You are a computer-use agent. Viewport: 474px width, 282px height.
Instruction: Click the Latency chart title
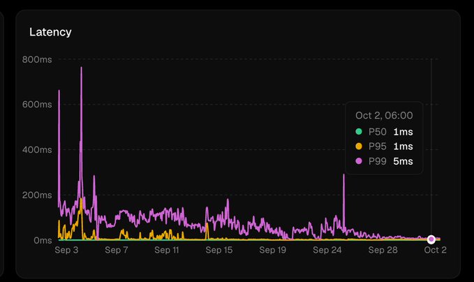(50, 32)
